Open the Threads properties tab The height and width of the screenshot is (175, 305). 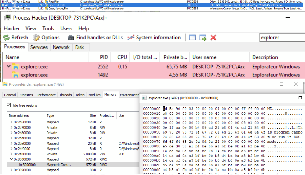click(x=66, y=95)
